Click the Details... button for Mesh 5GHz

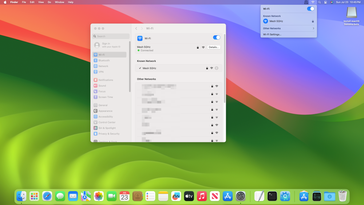(214, 47)
